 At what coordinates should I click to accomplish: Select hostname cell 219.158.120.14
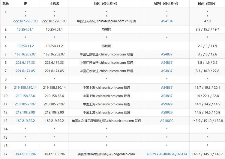tap(54, 87)
